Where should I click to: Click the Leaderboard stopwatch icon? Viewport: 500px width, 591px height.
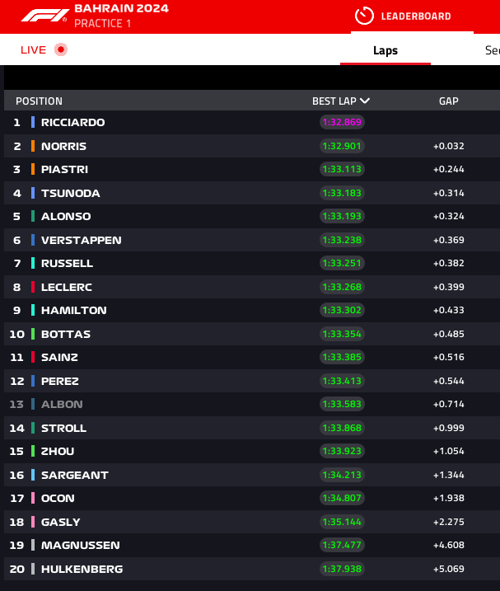click(364, 16)
